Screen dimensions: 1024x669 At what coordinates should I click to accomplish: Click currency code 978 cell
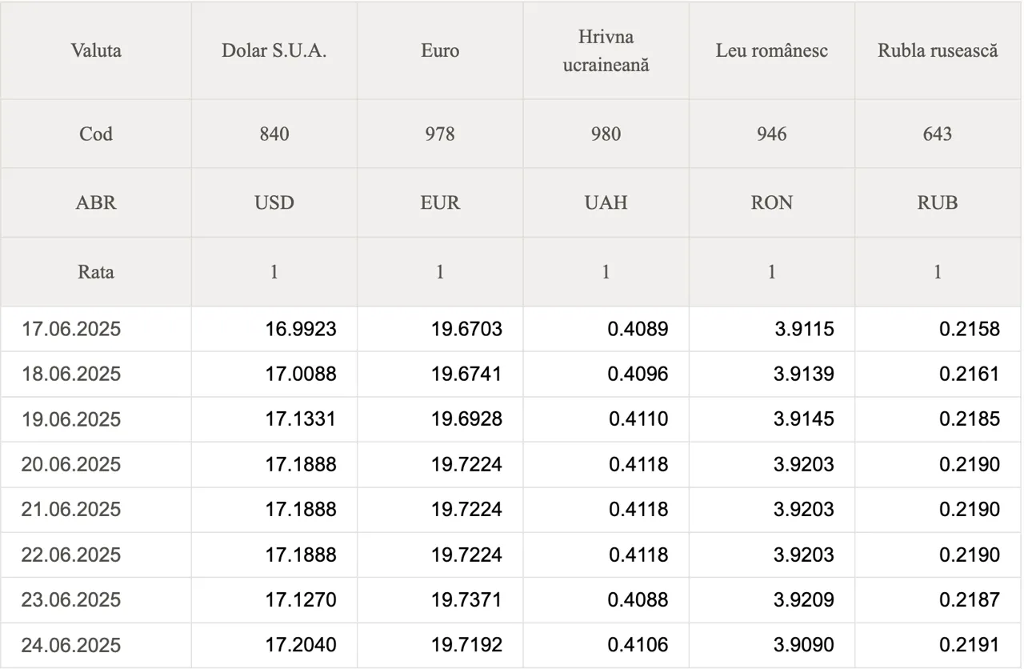[x=440, y=134]
